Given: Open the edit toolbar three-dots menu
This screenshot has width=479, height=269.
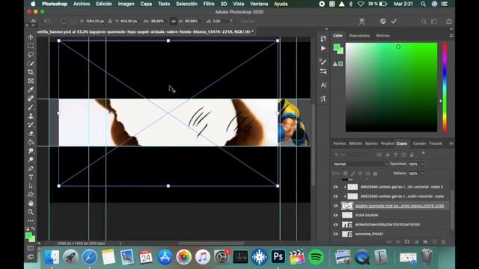Looking at the screenshot, I should [31, 220].
